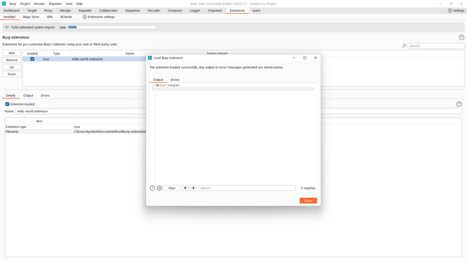Select the Errors tab in the dialog
The image size is (467, 262).
175,80
